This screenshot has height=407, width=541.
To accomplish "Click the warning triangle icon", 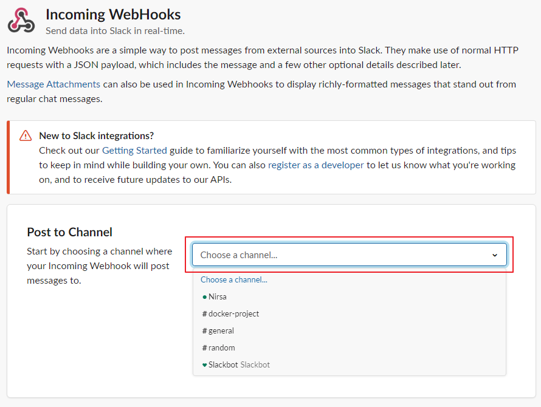I will pyautogui.click(x=26, y=135).
